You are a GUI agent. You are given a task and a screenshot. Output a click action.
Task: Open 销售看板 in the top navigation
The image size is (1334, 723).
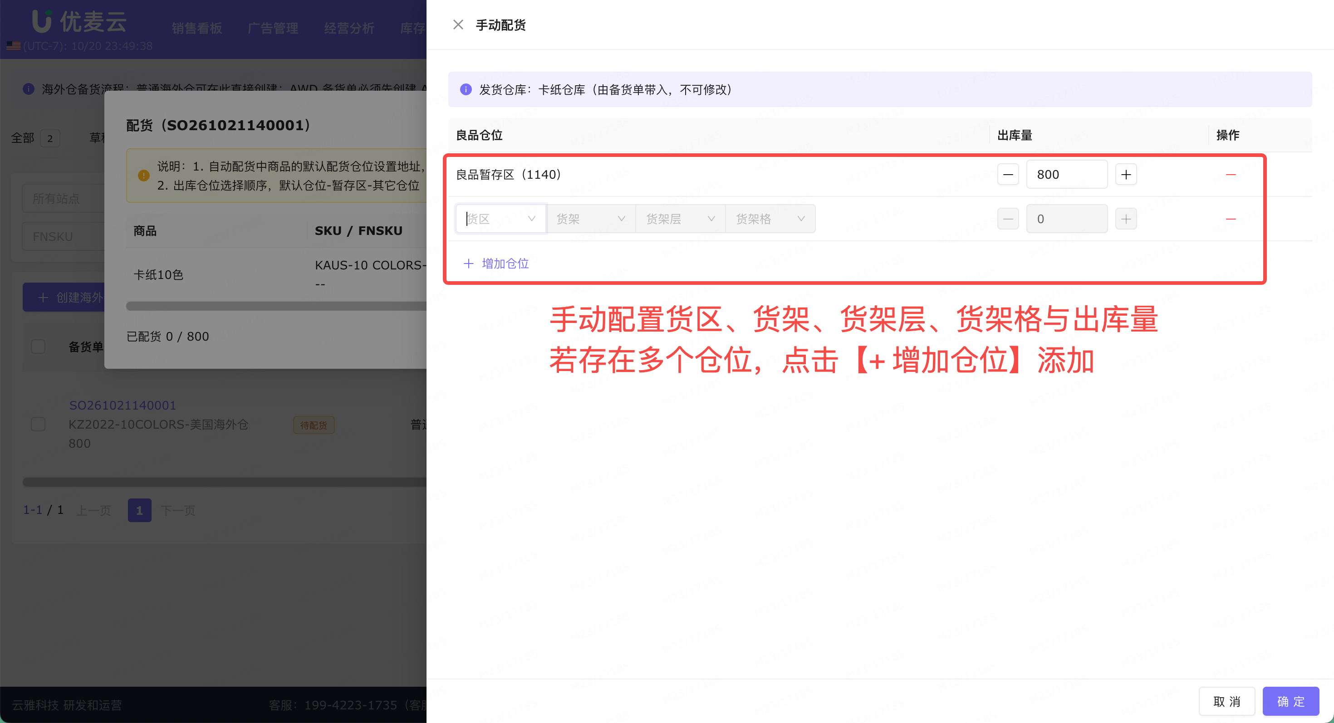[197, 28]
